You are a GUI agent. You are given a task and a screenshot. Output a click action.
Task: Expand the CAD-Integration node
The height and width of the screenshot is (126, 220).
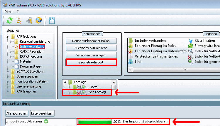coord(11,52)
